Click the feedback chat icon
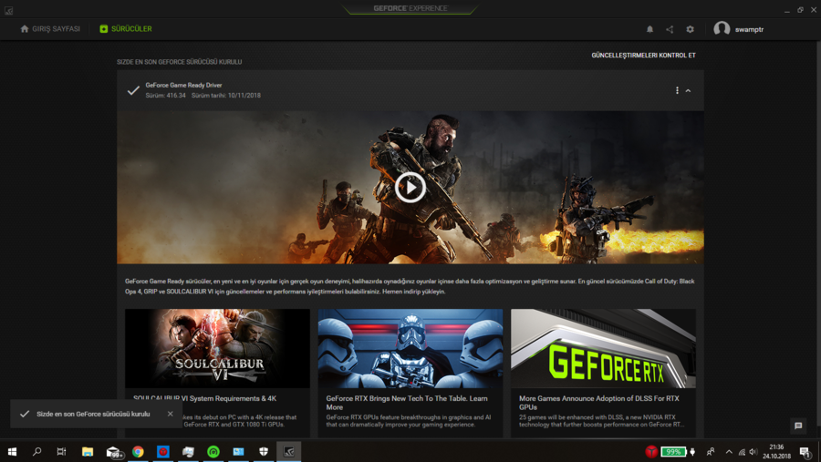This screenshot has width=821, height=462. click(x=798, y=426)
